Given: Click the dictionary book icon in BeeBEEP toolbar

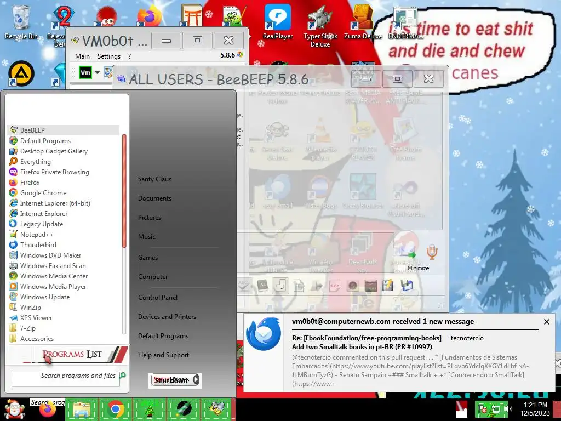Looking at the screenshot, I should 262,285.
